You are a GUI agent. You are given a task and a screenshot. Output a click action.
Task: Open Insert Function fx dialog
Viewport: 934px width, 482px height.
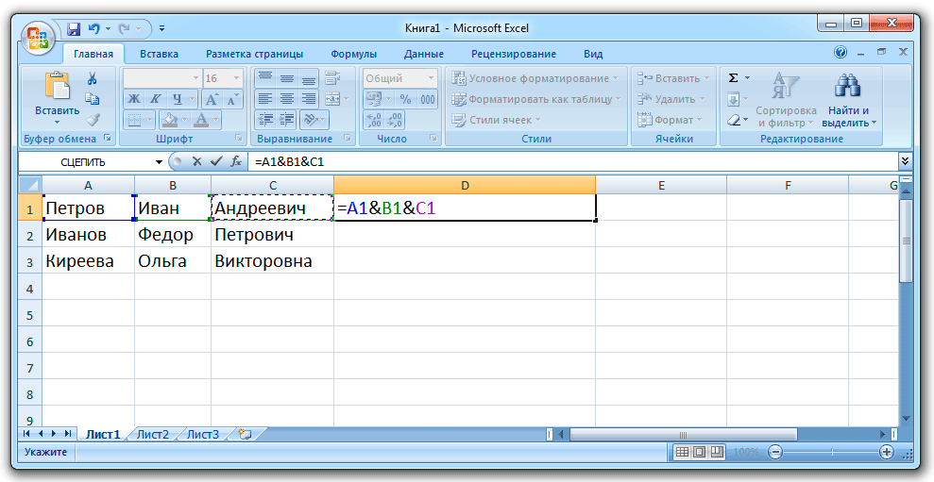pos(236,161)
